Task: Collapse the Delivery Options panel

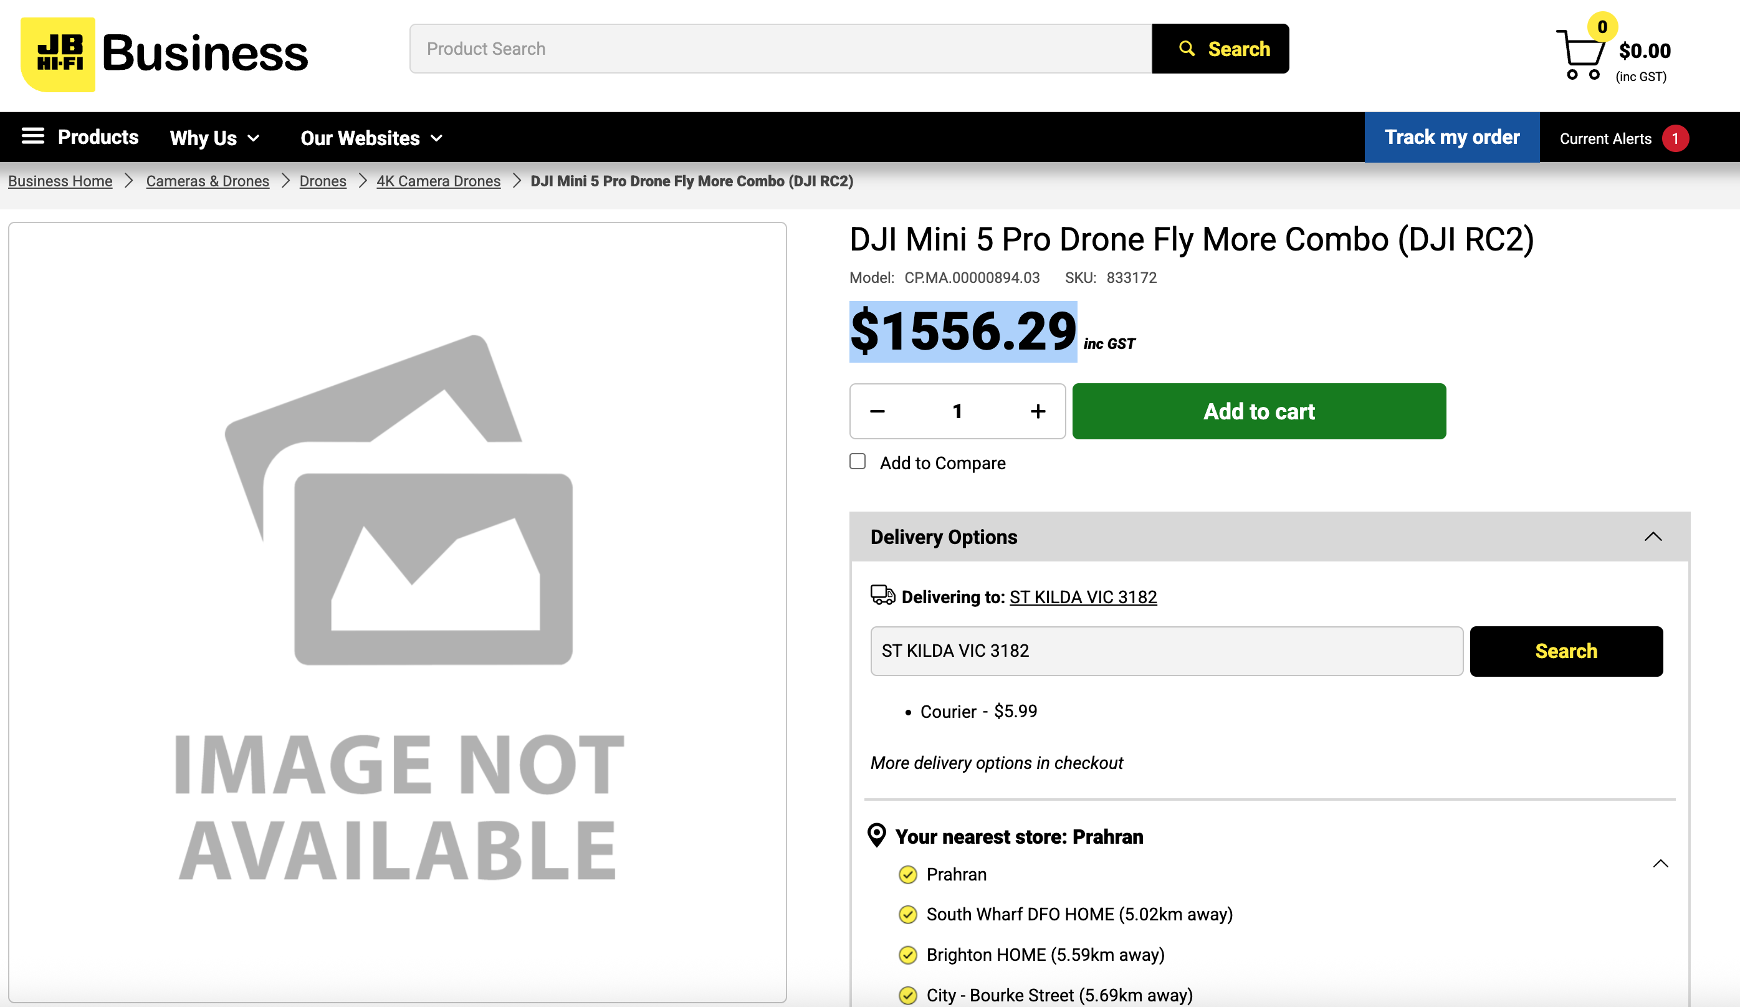Action: tap(1653, 537)
